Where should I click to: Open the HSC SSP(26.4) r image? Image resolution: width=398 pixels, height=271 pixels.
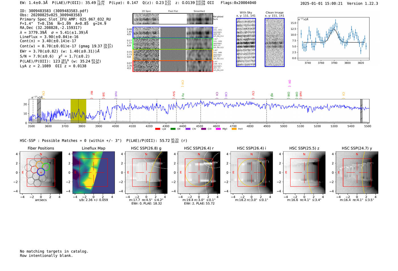[x=199, y=173]
